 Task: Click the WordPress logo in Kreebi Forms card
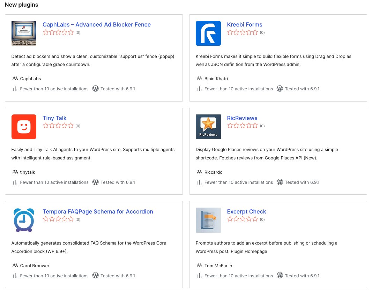[280, 89]
